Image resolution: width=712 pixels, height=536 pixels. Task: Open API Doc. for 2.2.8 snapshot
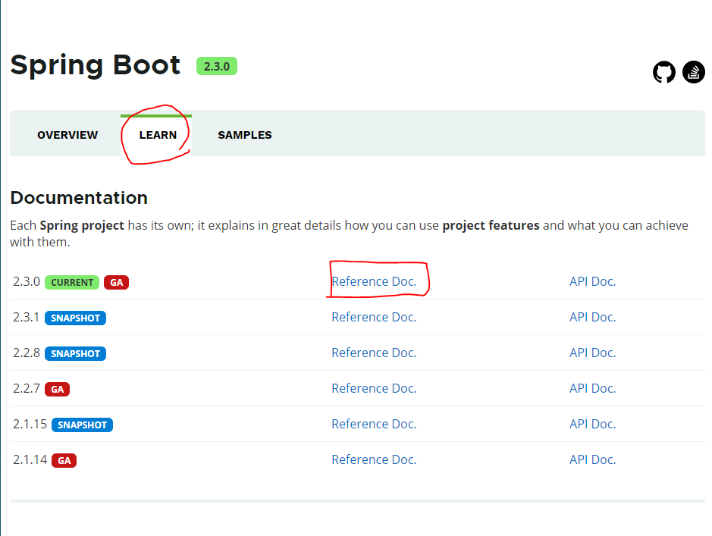[593, 353]
